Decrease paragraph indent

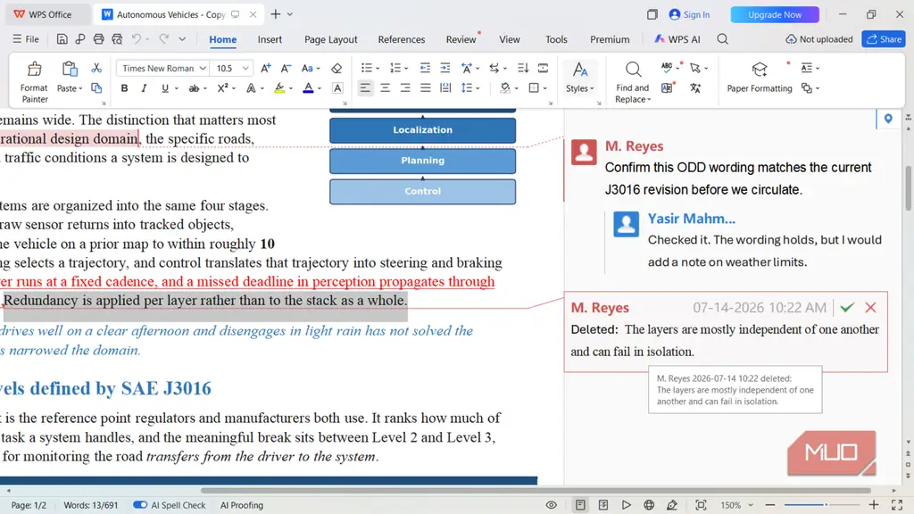(x=425, y=68)
